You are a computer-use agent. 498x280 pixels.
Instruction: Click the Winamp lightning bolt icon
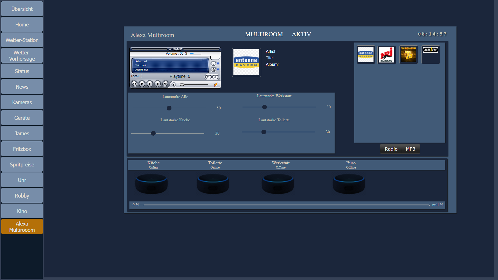tap(216, 85)
